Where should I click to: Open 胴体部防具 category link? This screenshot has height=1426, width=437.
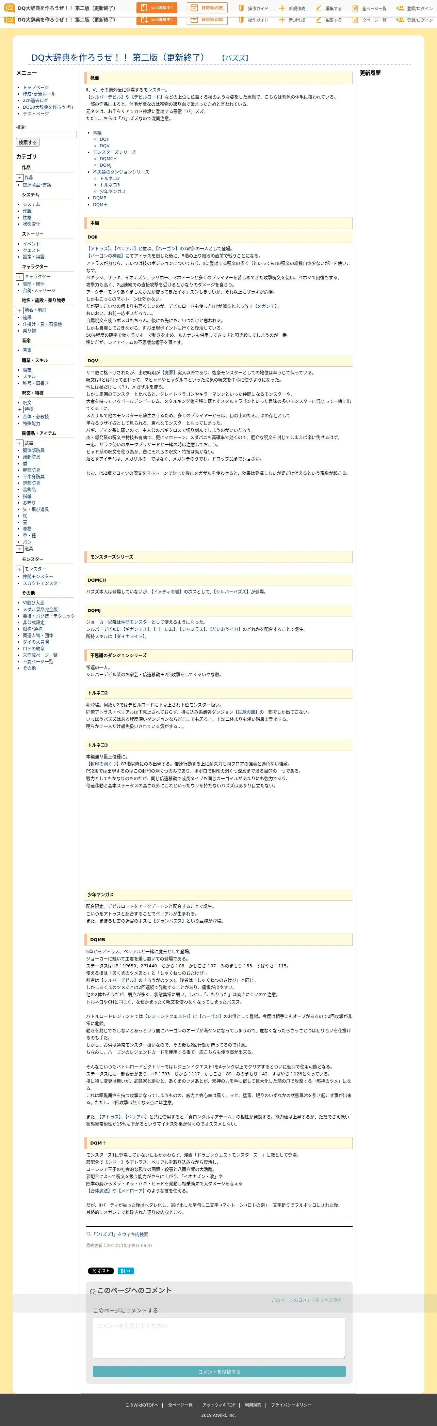pyautogui.click(x=33, y=450)
